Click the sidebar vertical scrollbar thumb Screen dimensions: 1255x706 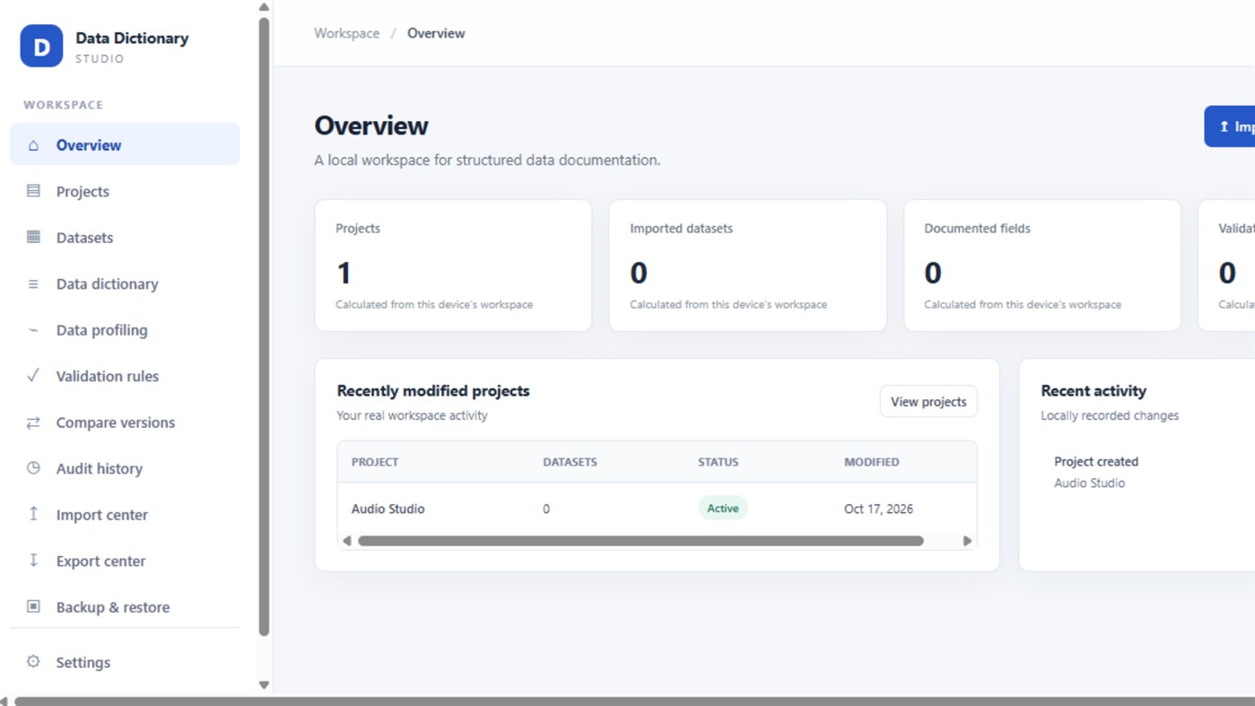(264, 327)
